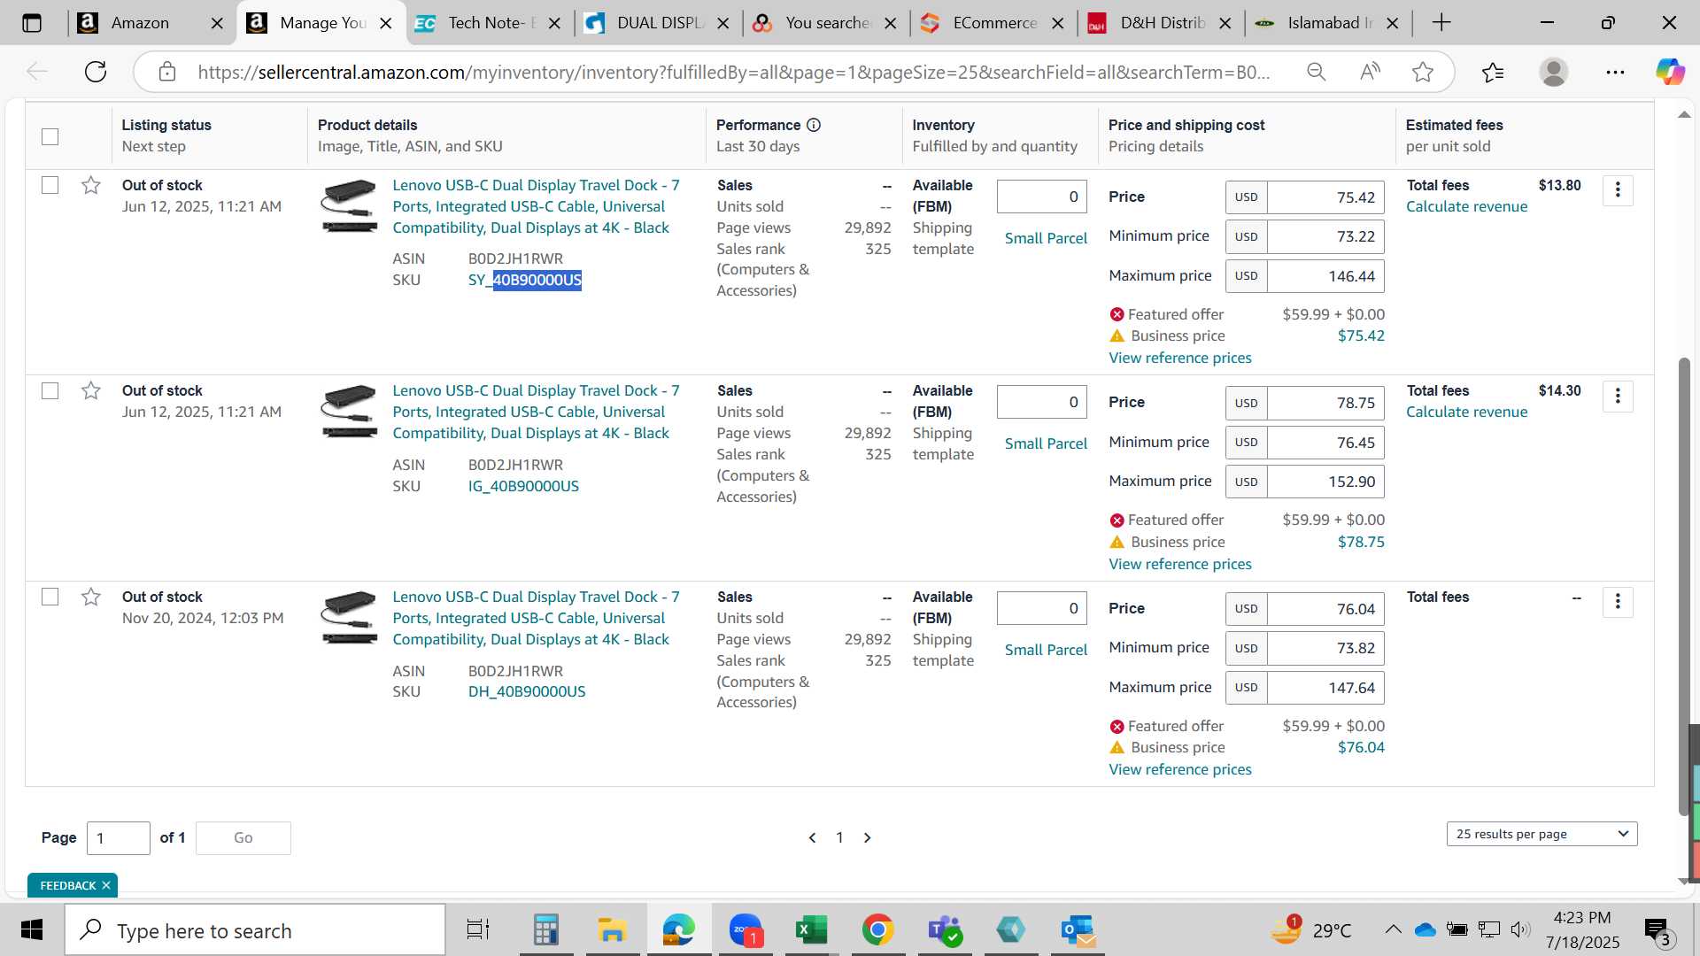The image size is (1700, 956).
Task: Click the site lock info icon
Action: 167,72
